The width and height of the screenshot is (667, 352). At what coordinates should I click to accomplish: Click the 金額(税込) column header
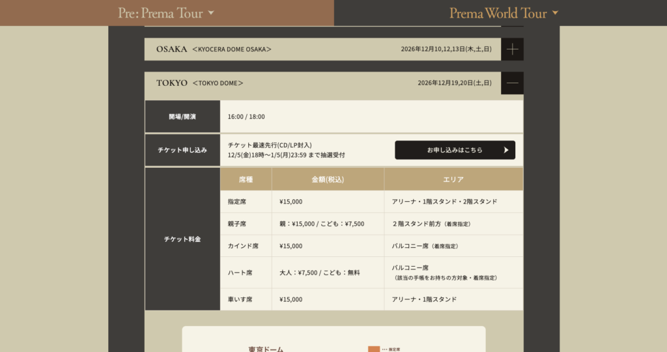[x=328, y=179]
